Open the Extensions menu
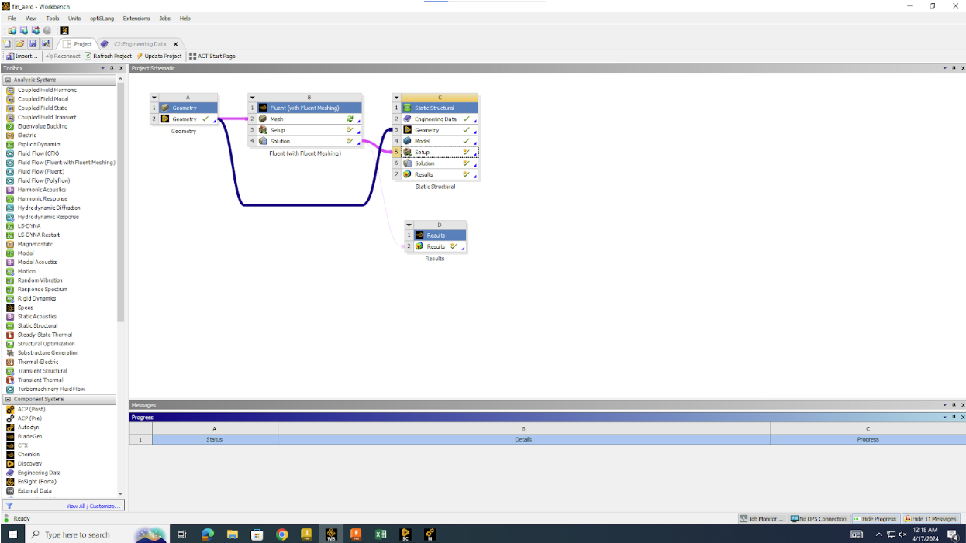This screenshot has height=543, width=966. 136,18
